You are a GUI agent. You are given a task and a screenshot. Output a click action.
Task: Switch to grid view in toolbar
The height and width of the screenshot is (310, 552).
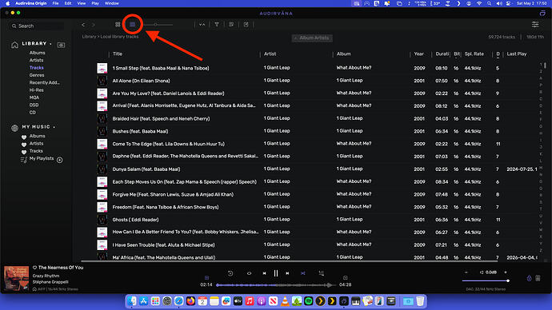118,25
